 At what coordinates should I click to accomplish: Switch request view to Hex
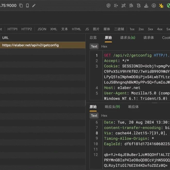pyautogui.click(x=104, y=47)
